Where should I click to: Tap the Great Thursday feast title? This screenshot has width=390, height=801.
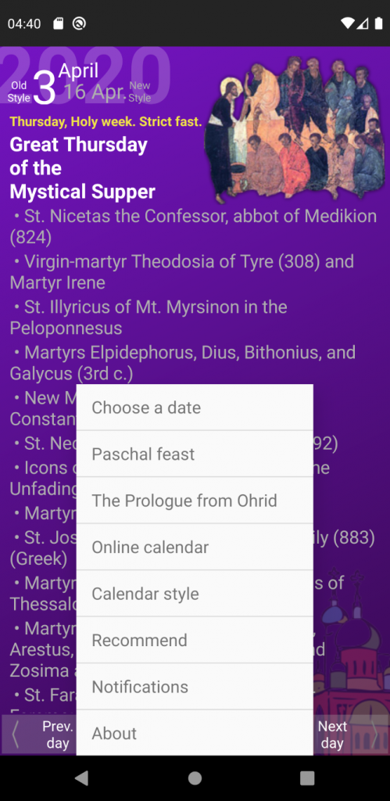[x=82, y=168]
